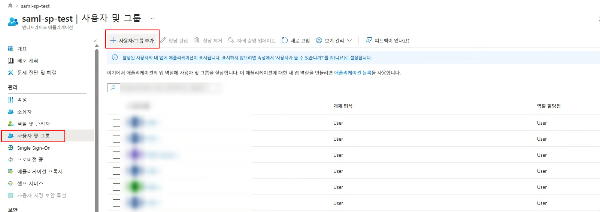
Task: Open 개요 in the sidebar
Action: click(x=22, y=49)
